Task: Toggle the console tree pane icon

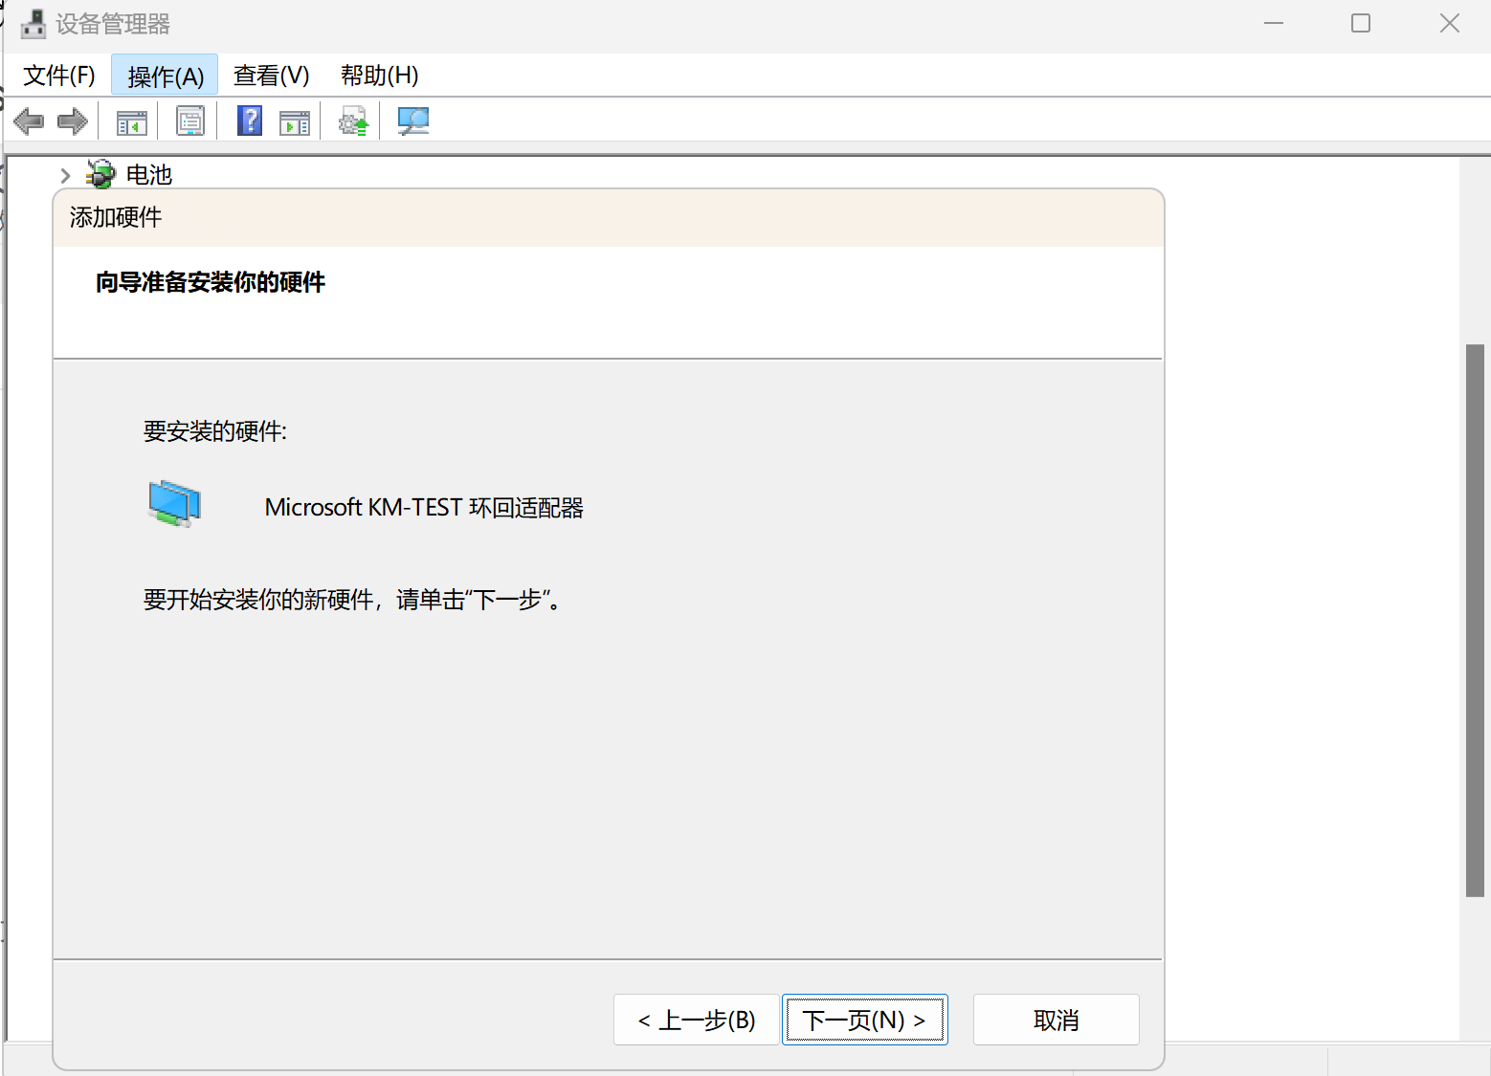Action: (131, 122)
